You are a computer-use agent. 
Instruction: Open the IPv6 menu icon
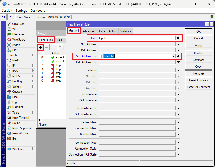(x=9, y=71)
